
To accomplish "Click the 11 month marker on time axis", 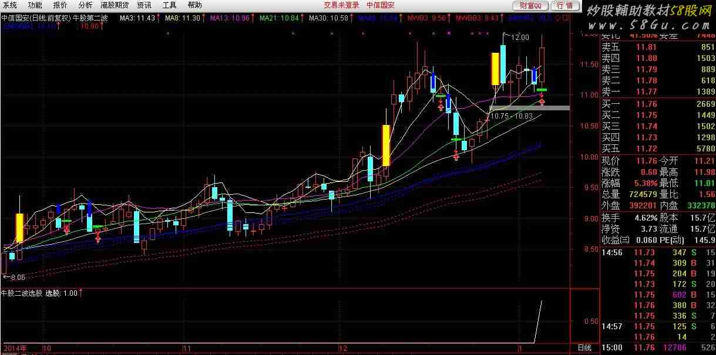I will (187, 349).
